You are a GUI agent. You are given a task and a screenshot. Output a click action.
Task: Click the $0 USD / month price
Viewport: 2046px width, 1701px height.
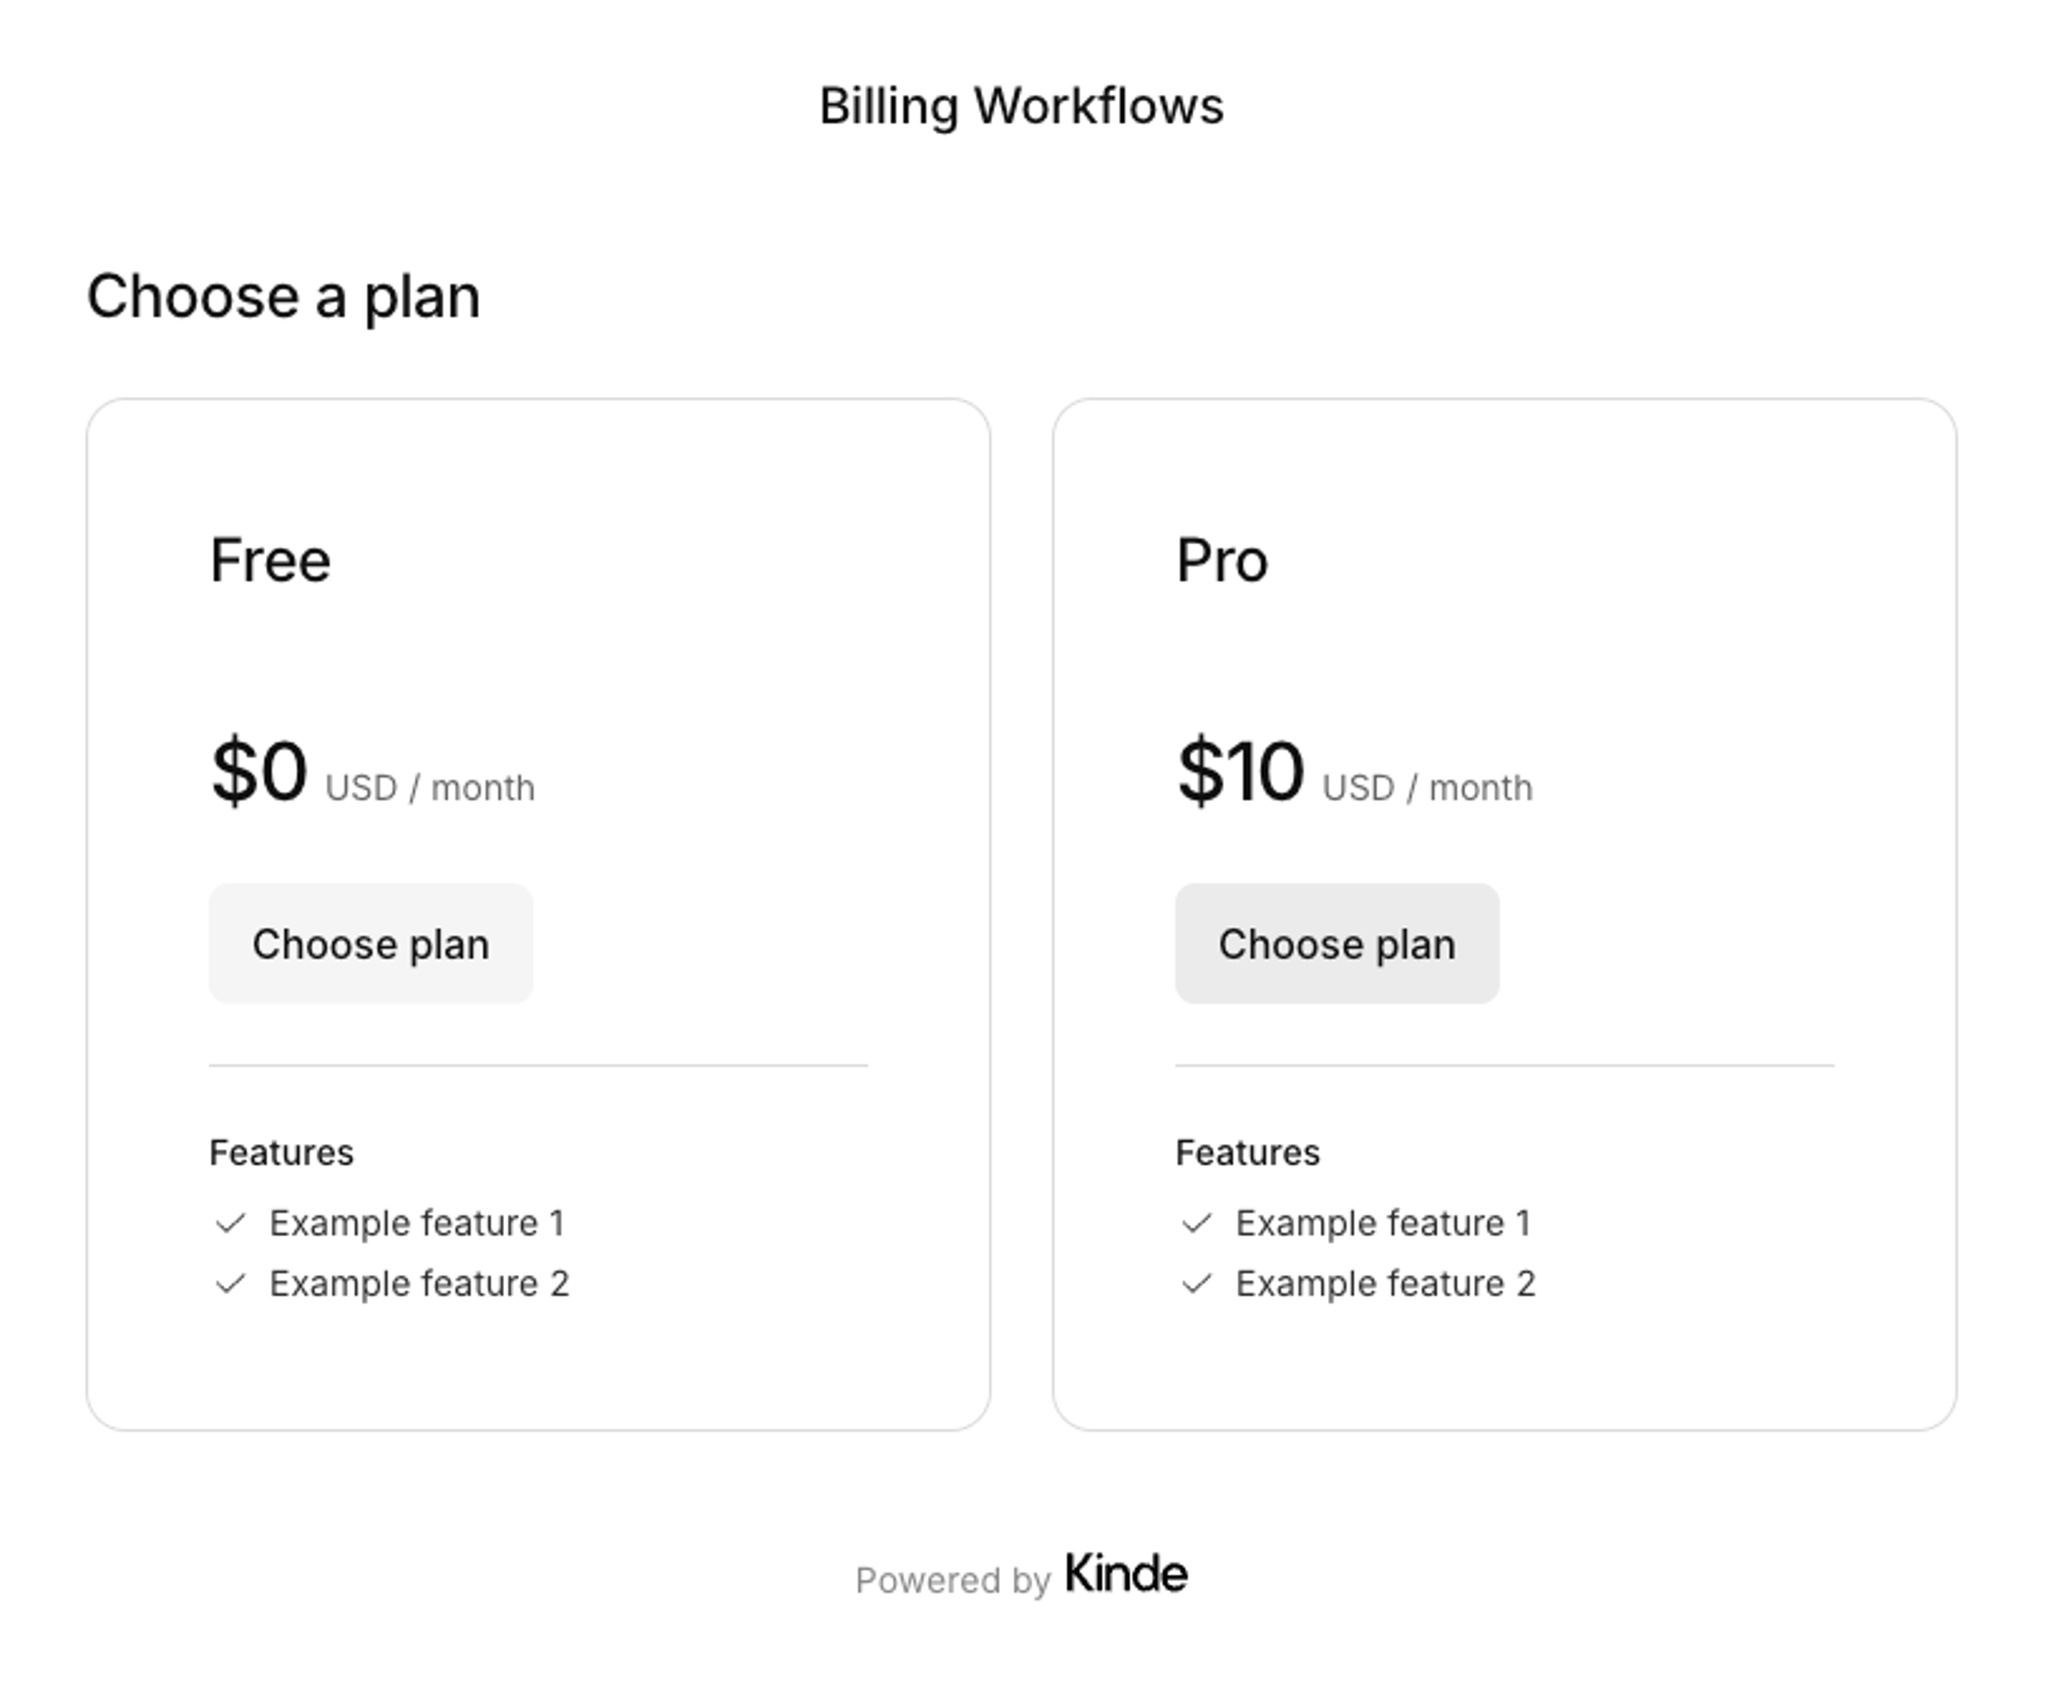click(373, 773)
